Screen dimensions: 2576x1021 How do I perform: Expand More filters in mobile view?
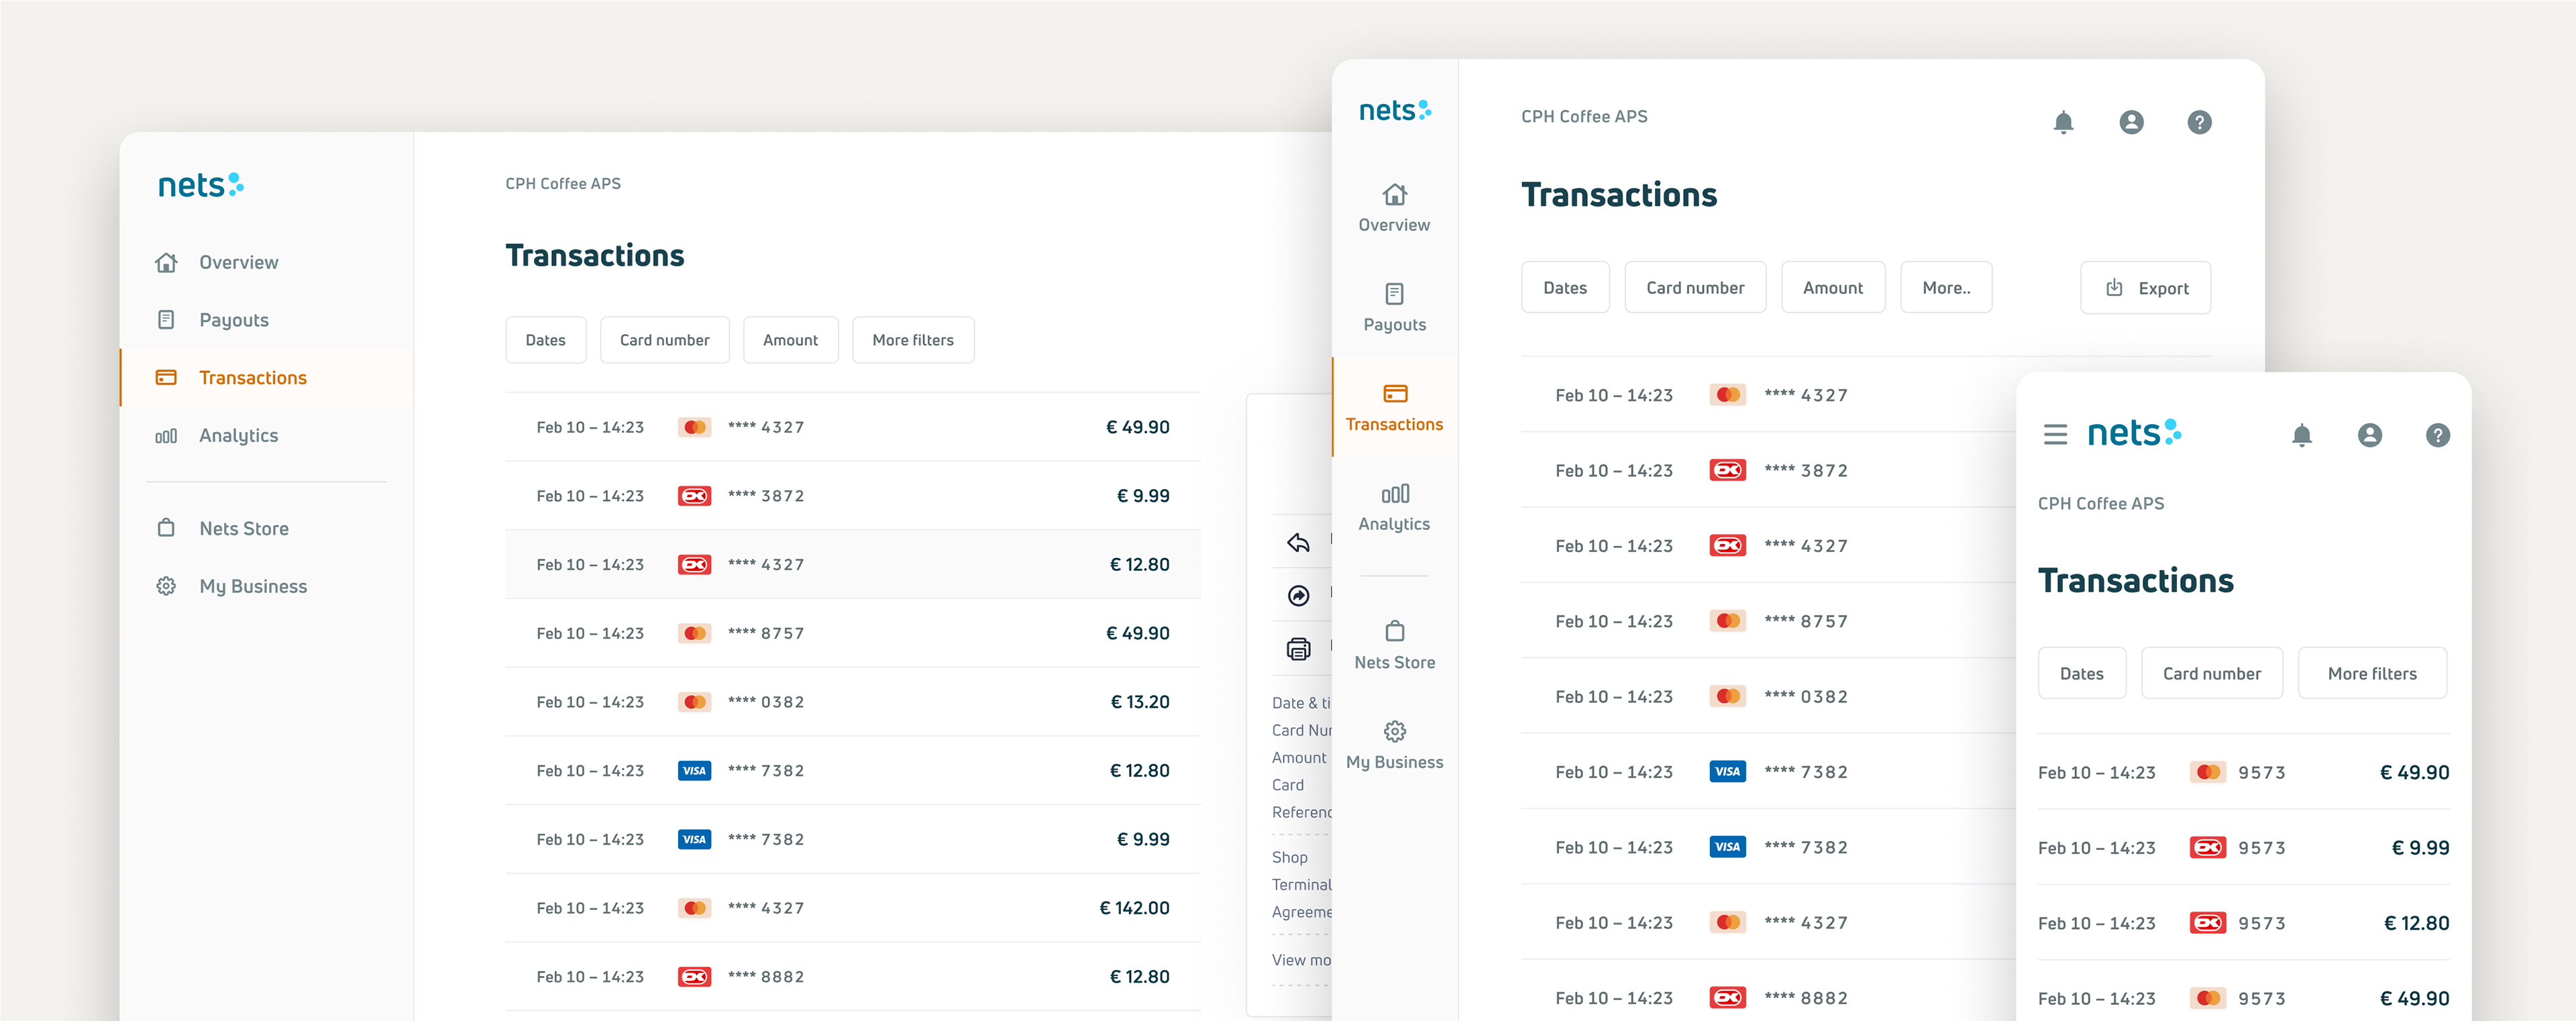click(2372, 674)
